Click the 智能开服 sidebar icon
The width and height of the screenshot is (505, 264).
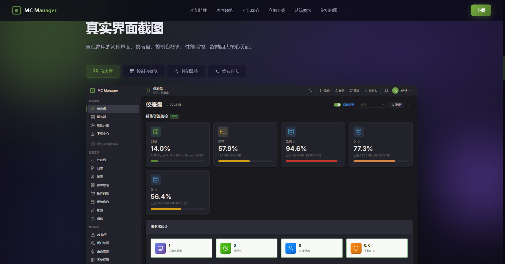point(93,126)
